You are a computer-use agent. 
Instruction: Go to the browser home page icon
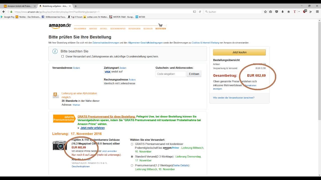coord(289,12)
